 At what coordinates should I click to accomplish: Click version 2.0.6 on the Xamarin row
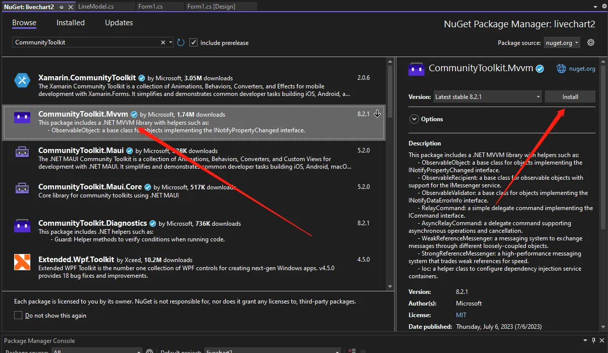(364, 78)
